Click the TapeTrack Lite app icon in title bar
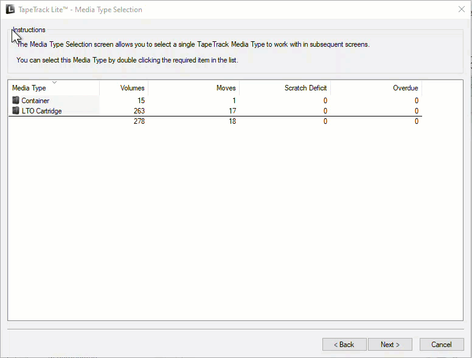Image resolution: width=472 pixels, height=358 pixels. pyautogui.click(x=10, y=9)
